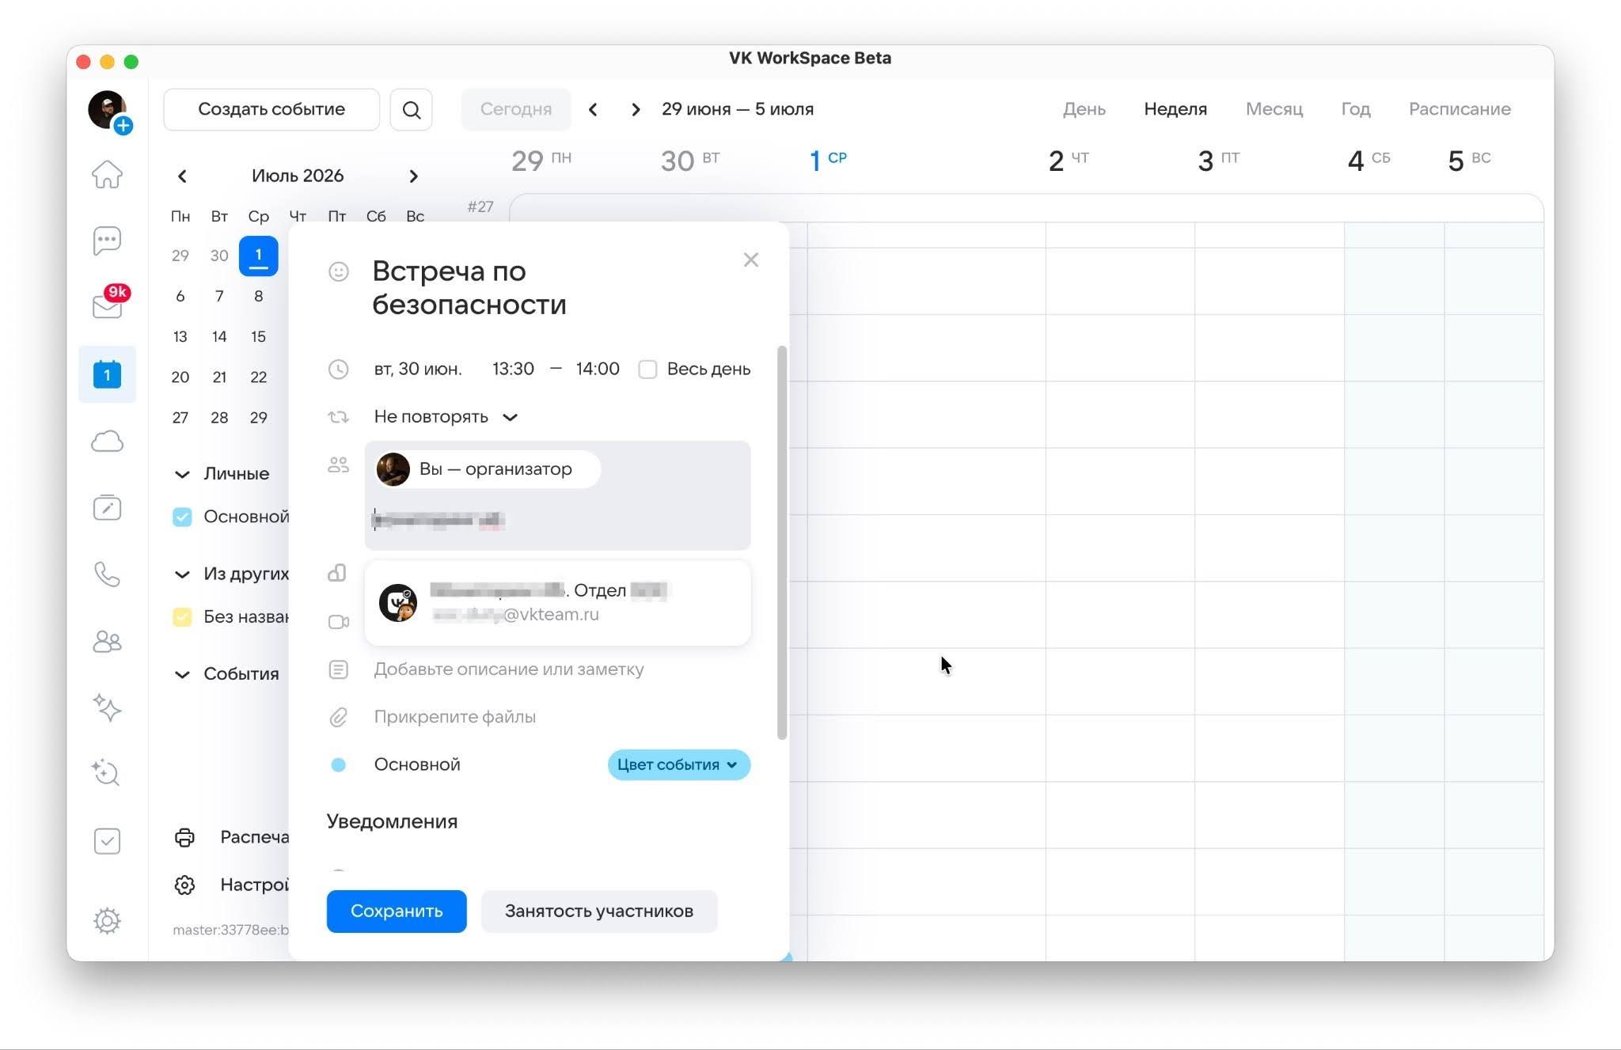Click the blue 'Основной' calendar color dot
Viewport: 1621px width, 1050px height.
click(x=338, y=765)
